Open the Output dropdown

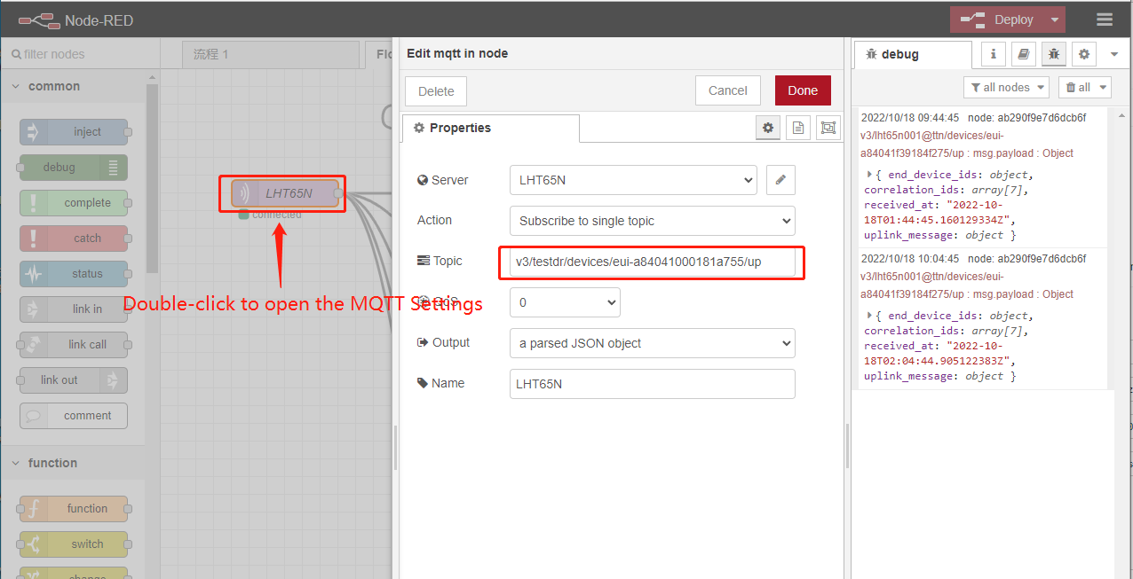653,343
